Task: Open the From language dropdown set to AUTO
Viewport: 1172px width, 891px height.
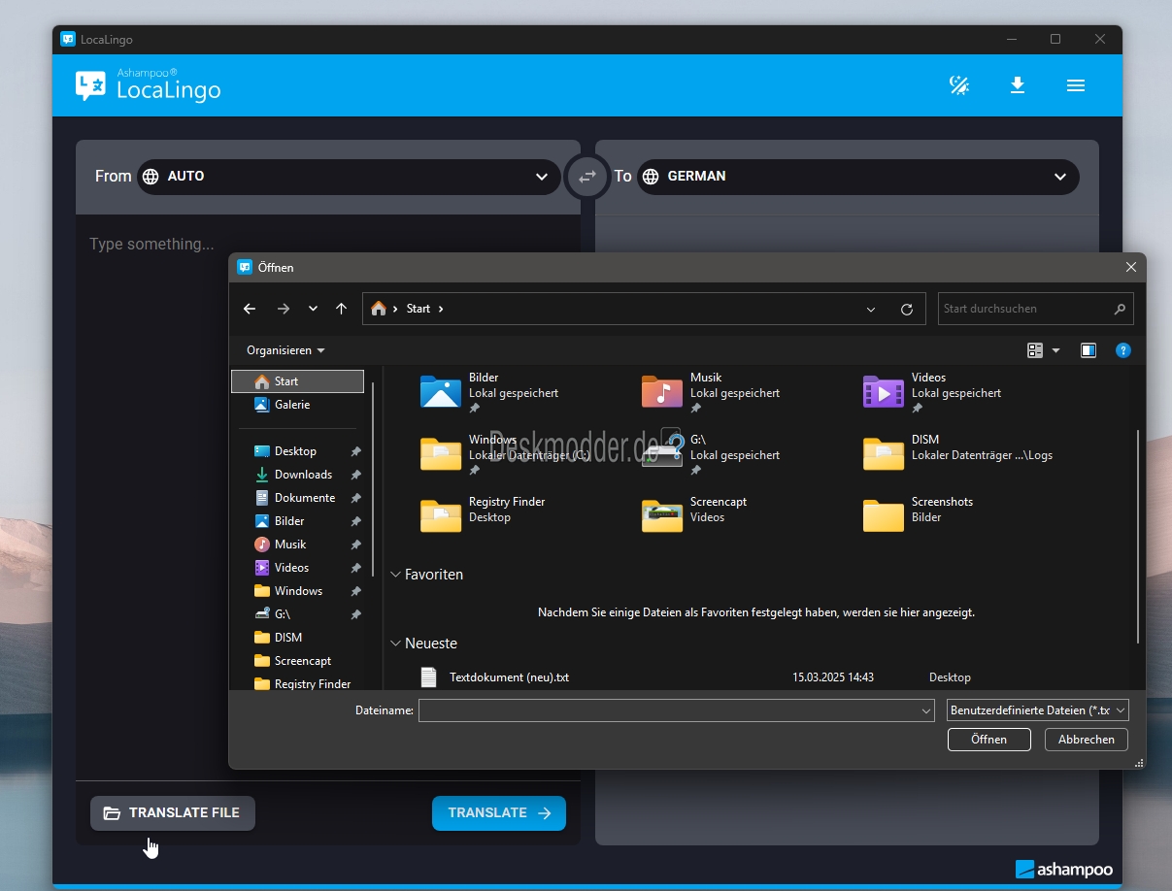Action: [349, 177]
